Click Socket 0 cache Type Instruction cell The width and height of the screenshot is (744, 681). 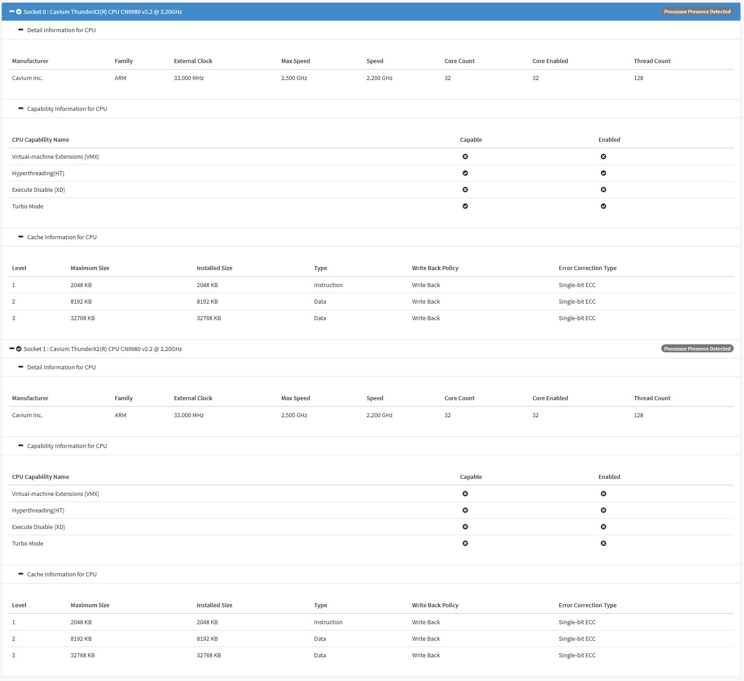[328, 285]
